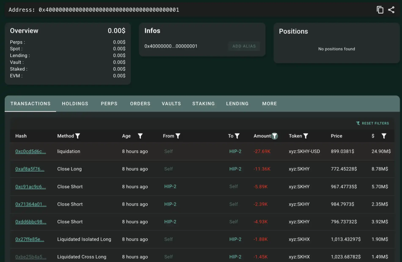Open transaction hash 0xc0cd5d6c
This screenshot has width=402, height=262.
pyautogui.click(x=30, y=151)
